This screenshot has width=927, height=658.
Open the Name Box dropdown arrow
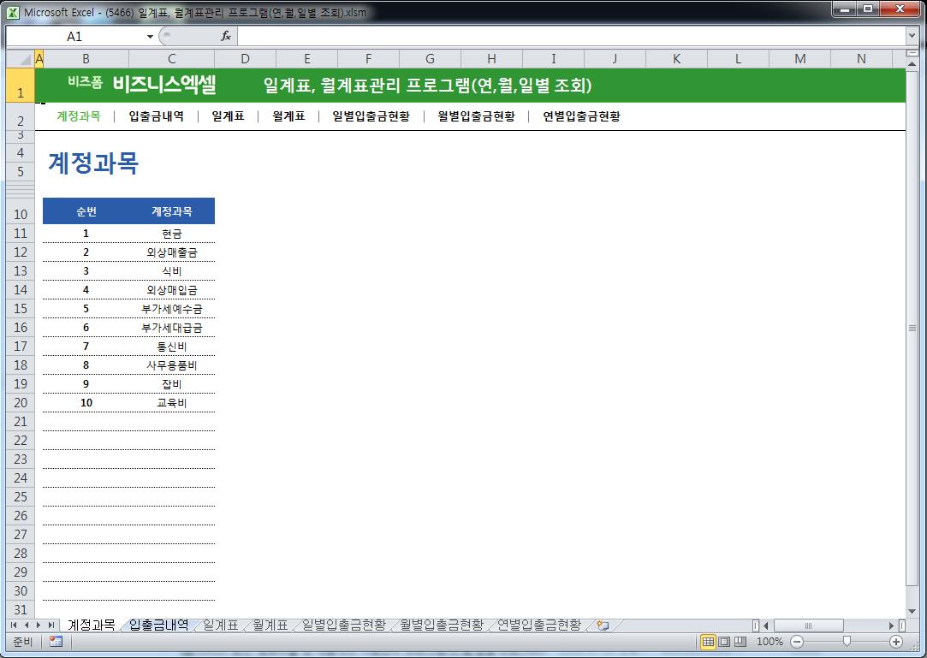150,37
